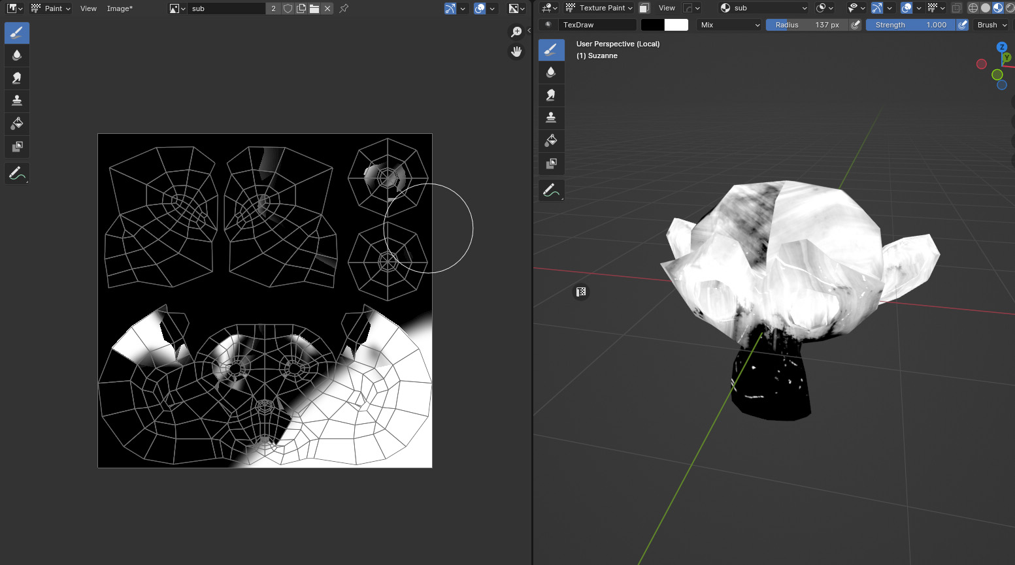Open View menu in 3D viewport
Viewport: 1015px width, 565px height.
click(667, 8)
